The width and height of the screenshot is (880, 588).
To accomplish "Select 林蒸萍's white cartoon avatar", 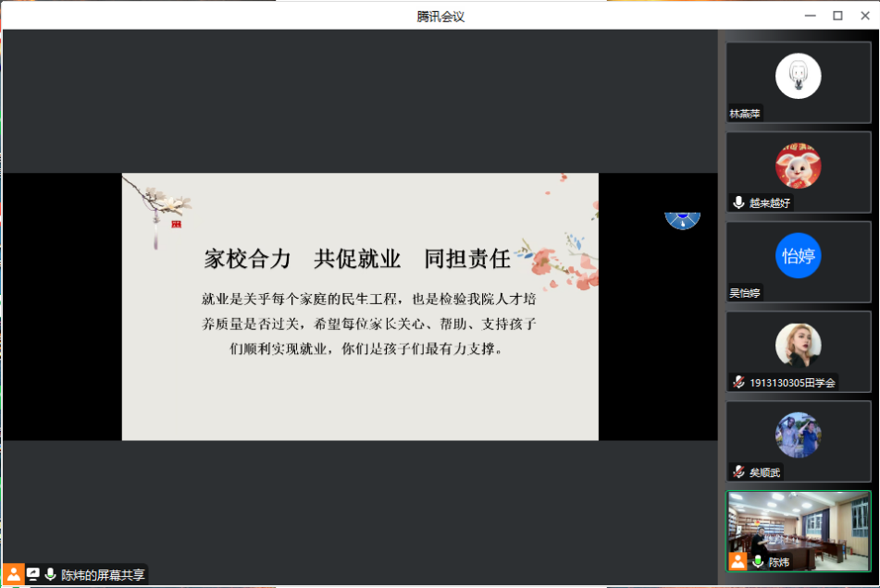I will [x=798, y=76].
